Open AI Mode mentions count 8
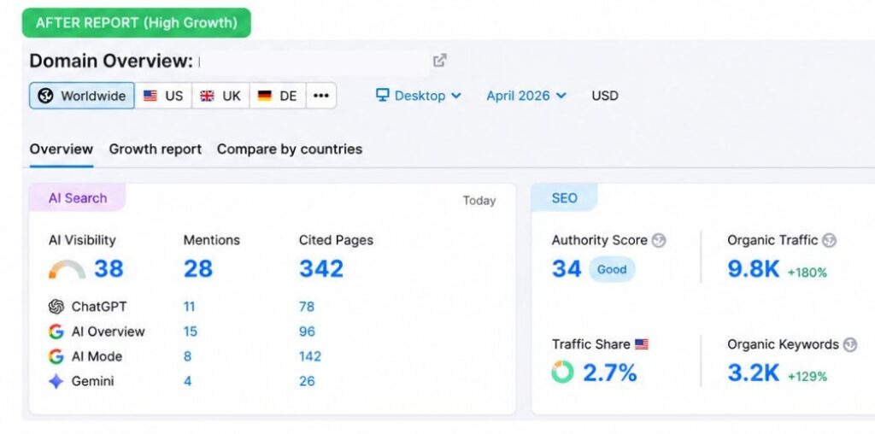Image resolution: width=875 pixels, height=434 pixels. (187, 356)
